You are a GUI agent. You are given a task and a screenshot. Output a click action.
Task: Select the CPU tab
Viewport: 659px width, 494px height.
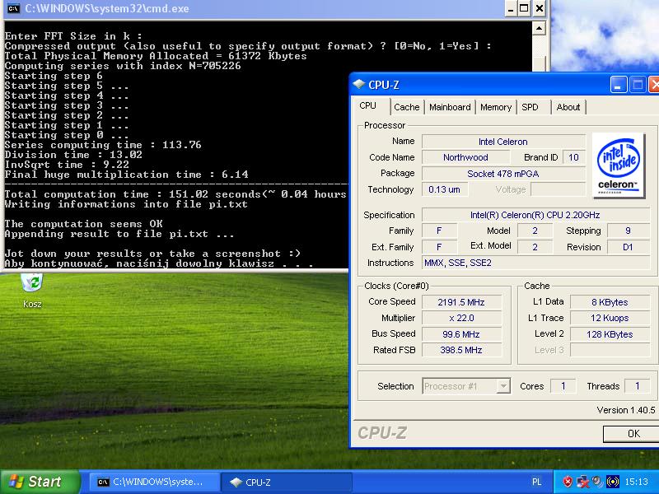coord(368,106)
